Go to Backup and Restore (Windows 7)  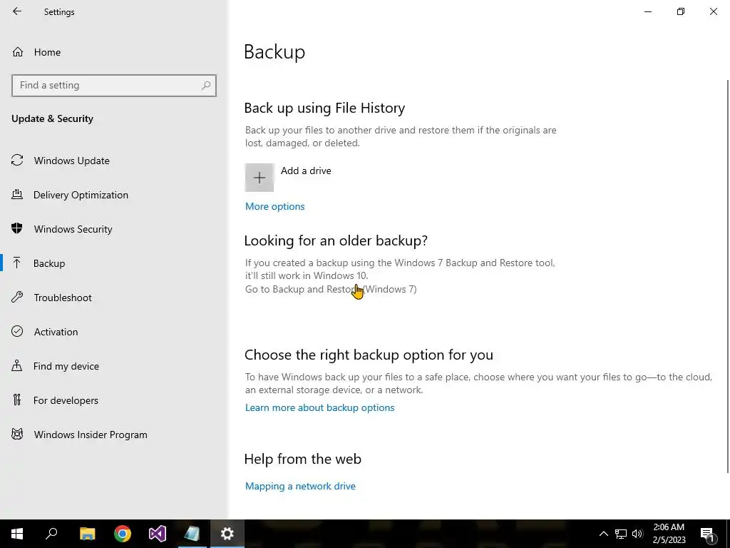pyautogui.click(x=331, y=289)
